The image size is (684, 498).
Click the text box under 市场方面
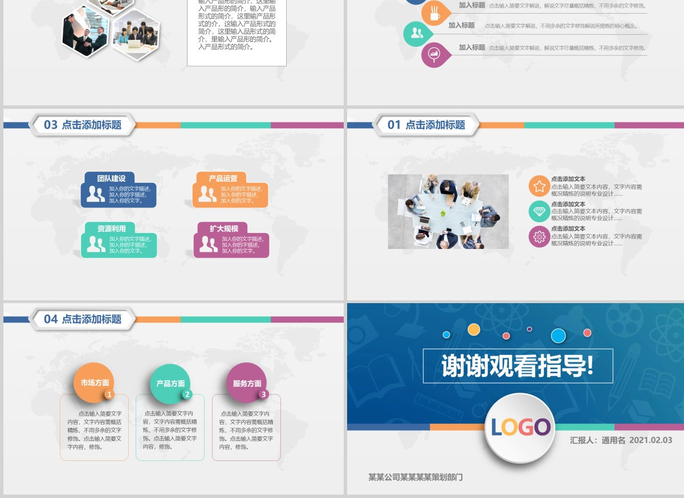pos(94,427)
